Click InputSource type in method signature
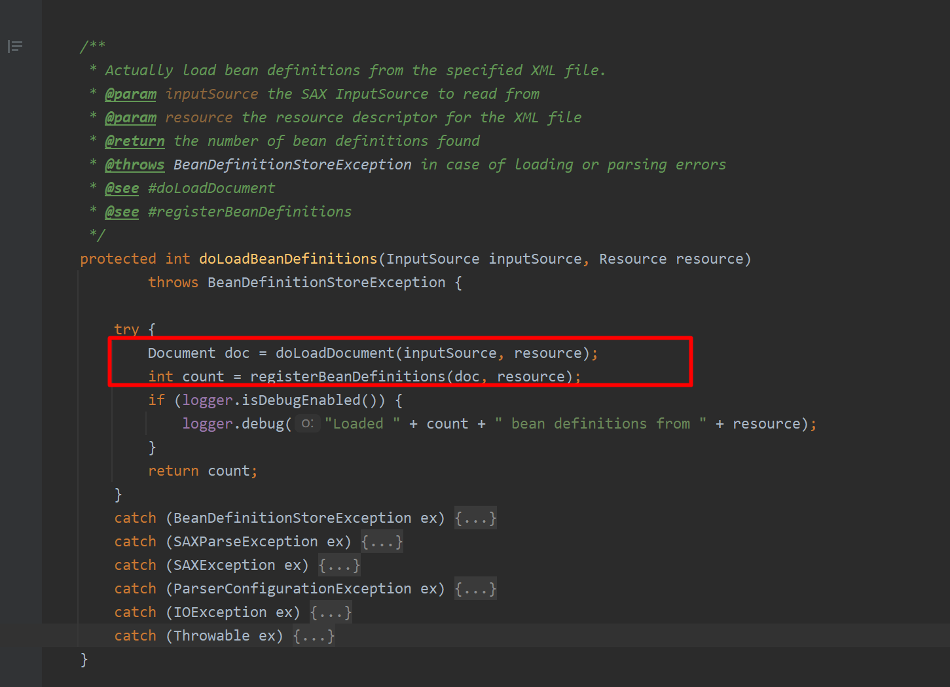The image size is (950, 687). click(x=433, y=259)
